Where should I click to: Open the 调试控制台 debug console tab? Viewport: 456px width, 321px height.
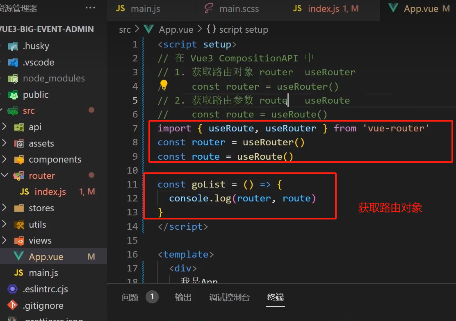229,297
